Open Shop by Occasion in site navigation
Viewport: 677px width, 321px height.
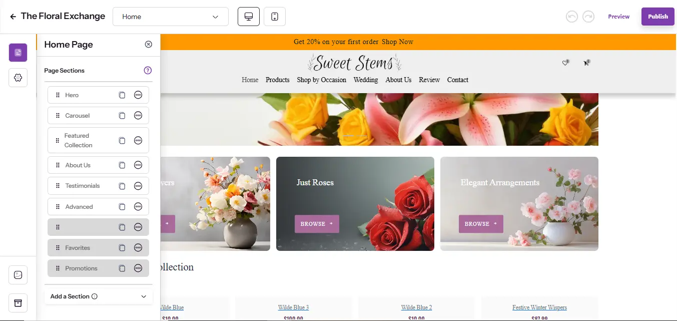(x=322, y=80)
